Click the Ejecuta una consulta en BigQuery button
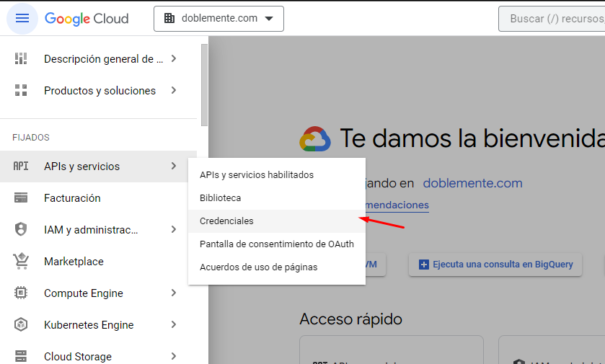Image resolution: width=605 pixels, height=364 pixels. [x=495, y=265]
